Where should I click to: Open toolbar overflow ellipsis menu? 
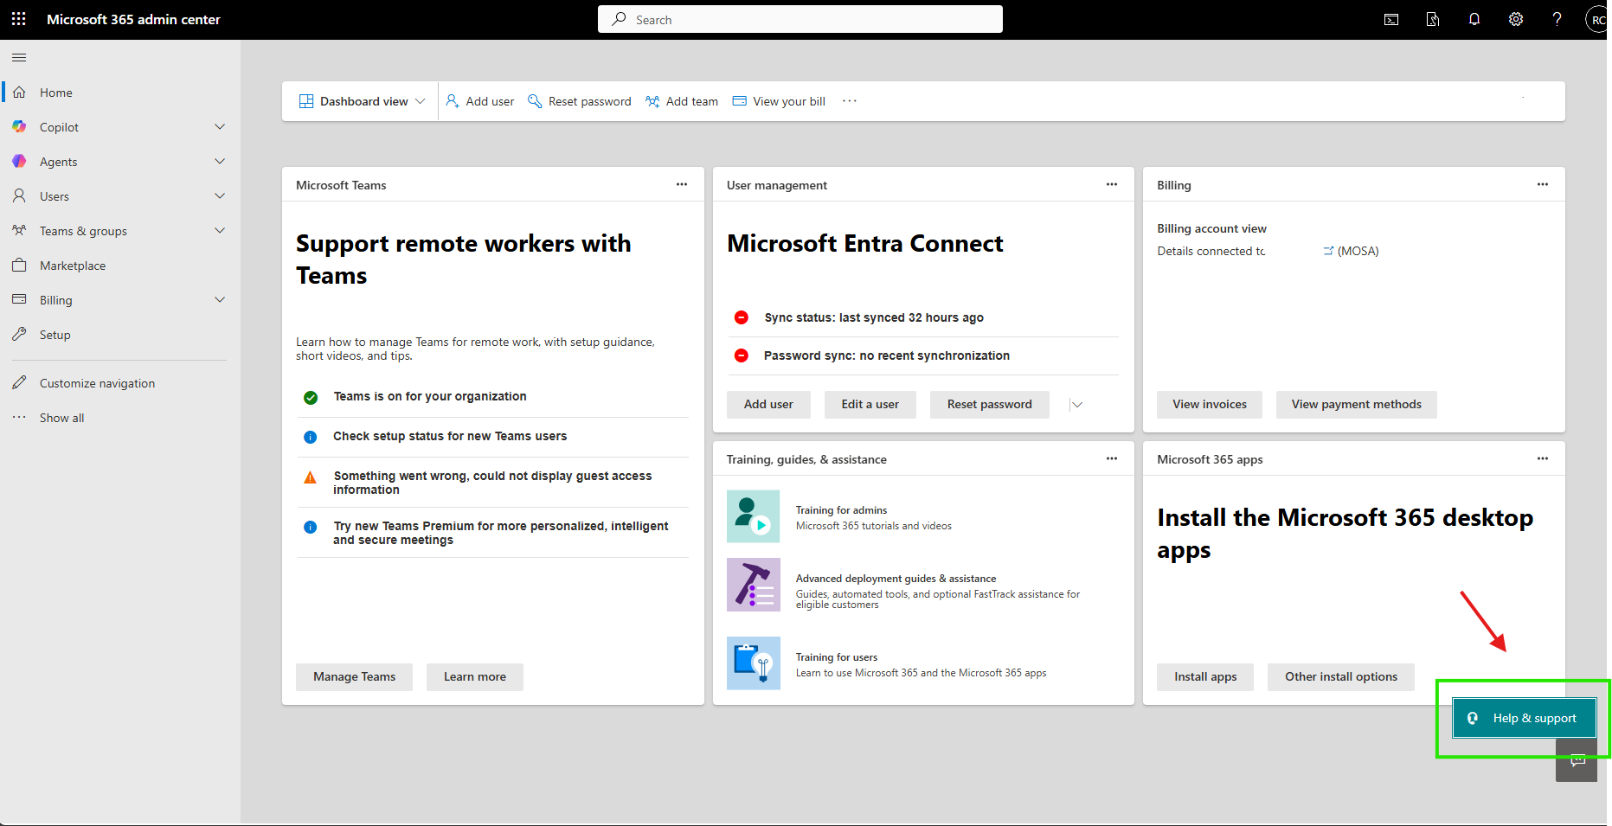[x=850, y=101]
